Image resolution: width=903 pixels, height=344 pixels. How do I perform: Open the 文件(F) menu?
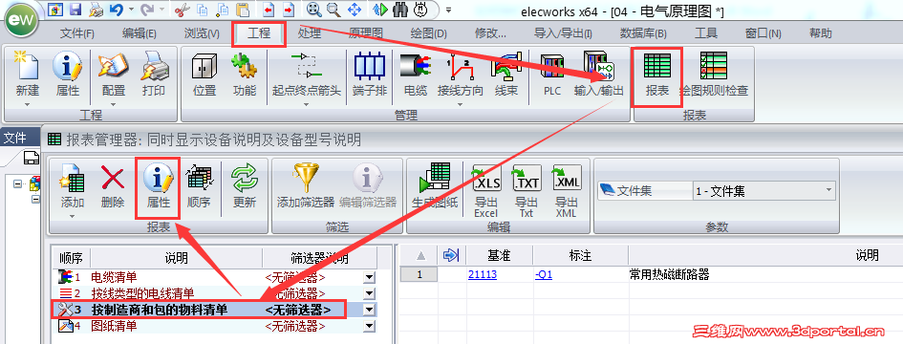(76, 33)
